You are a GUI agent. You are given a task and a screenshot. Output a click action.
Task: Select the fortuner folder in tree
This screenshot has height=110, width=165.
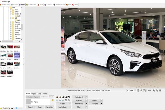[18, 30]
